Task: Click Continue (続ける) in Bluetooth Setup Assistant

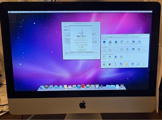Action: 96,57
